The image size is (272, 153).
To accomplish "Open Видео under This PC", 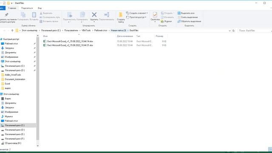I will [x=8, y=99].
